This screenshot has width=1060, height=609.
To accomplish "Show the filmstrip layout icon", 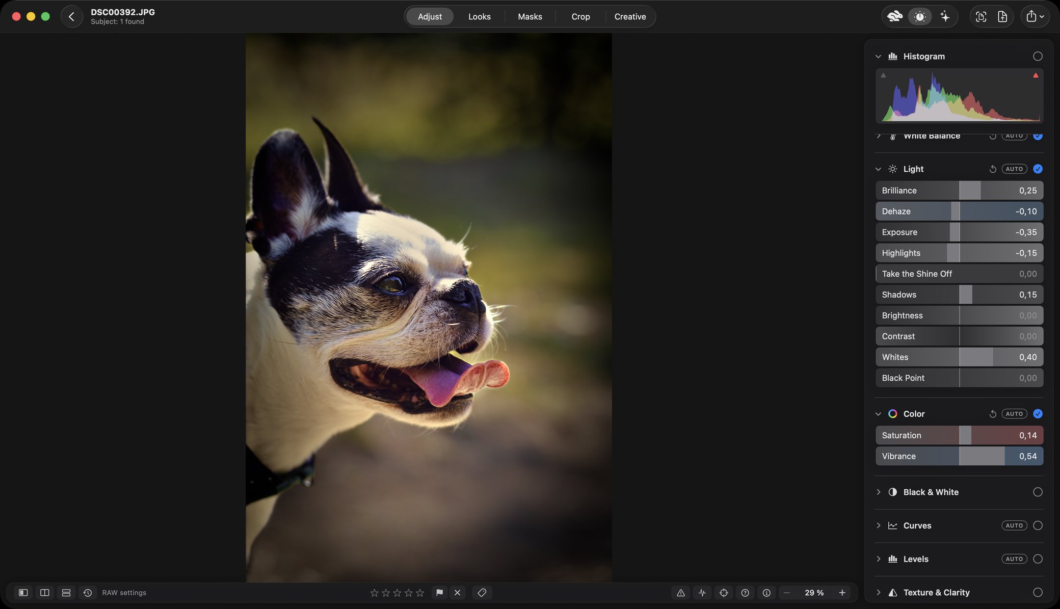I will click(66, 593).
